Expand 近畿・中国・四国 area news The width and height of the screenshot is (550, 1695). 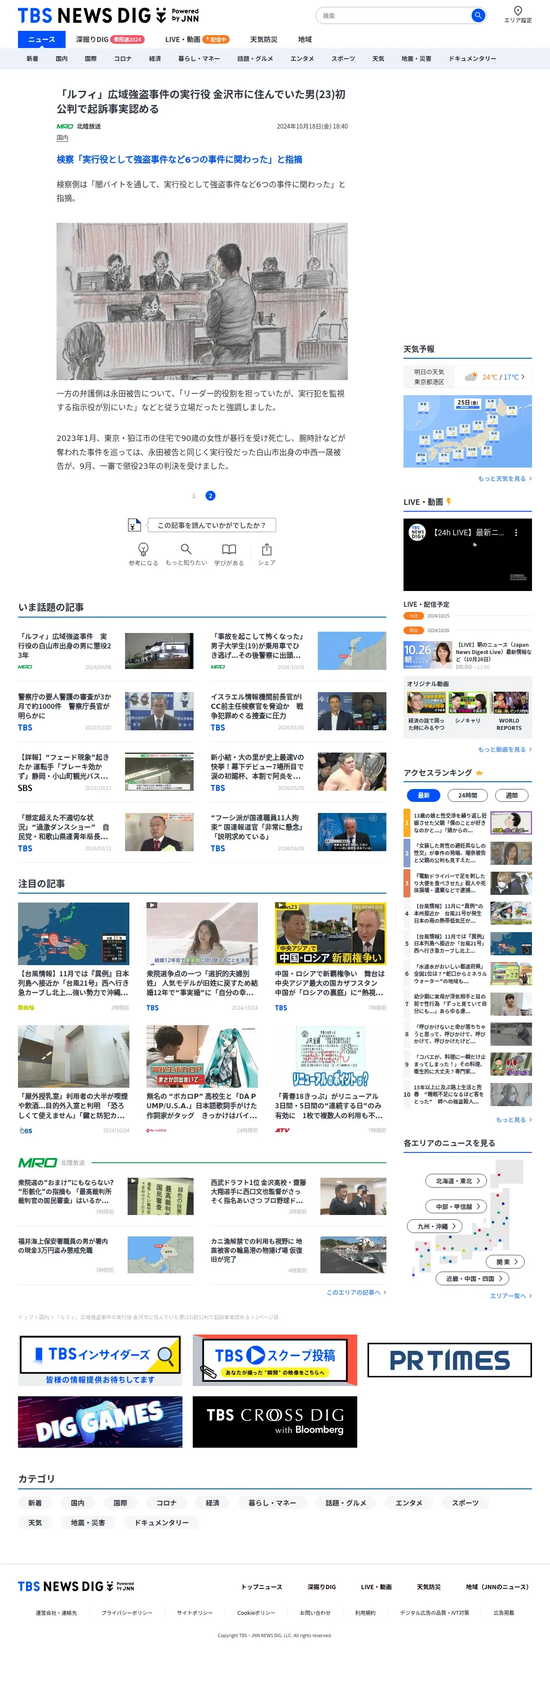tap(473, 1278)
